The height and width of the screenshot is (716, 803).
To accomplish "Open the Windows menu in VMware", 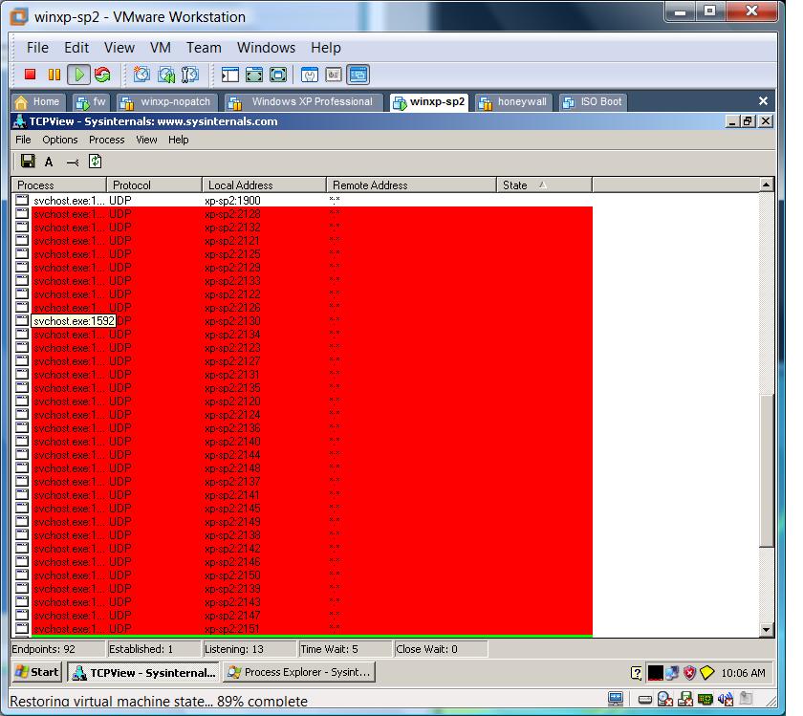I will point(267,48).
